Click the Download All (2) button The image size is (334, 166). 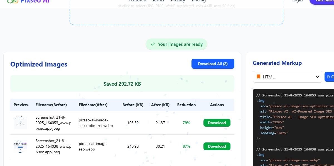213,64
